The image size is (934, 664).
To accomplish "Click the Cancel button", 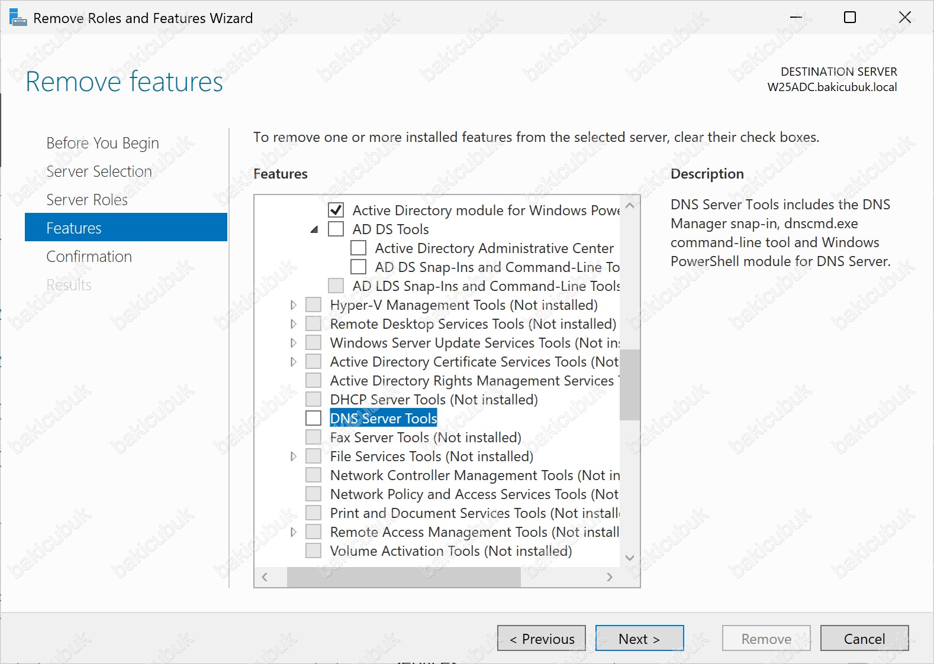I will (864, 639).
